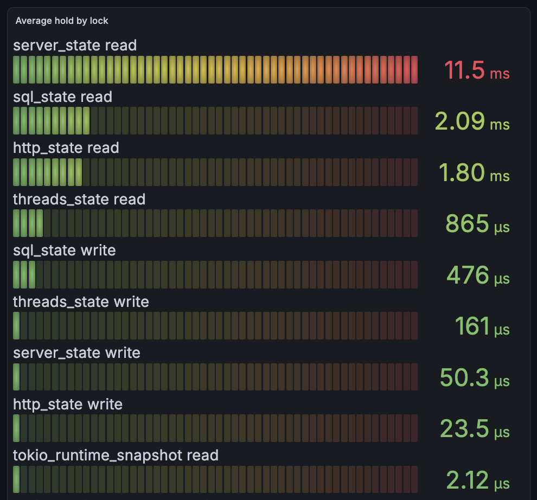Click the threads_state read gauge bar

215,223
